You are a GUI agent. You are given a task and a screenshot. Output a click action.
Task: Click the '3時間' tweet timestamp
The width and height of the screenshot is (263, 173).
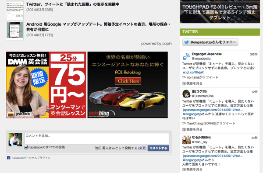(254, 54)
